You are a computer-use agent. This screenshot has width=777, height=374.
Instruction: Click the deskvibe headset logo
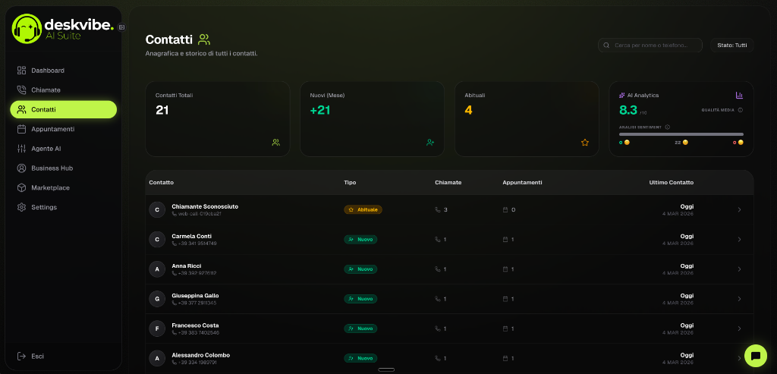click(x=27, y=29)
